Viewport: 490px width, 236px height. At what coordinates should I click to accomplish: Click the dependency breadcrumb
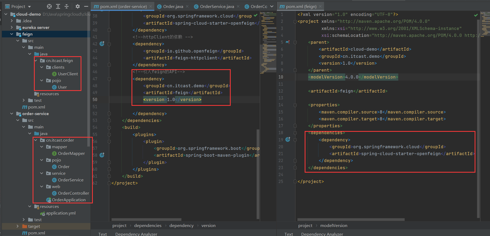181,225
